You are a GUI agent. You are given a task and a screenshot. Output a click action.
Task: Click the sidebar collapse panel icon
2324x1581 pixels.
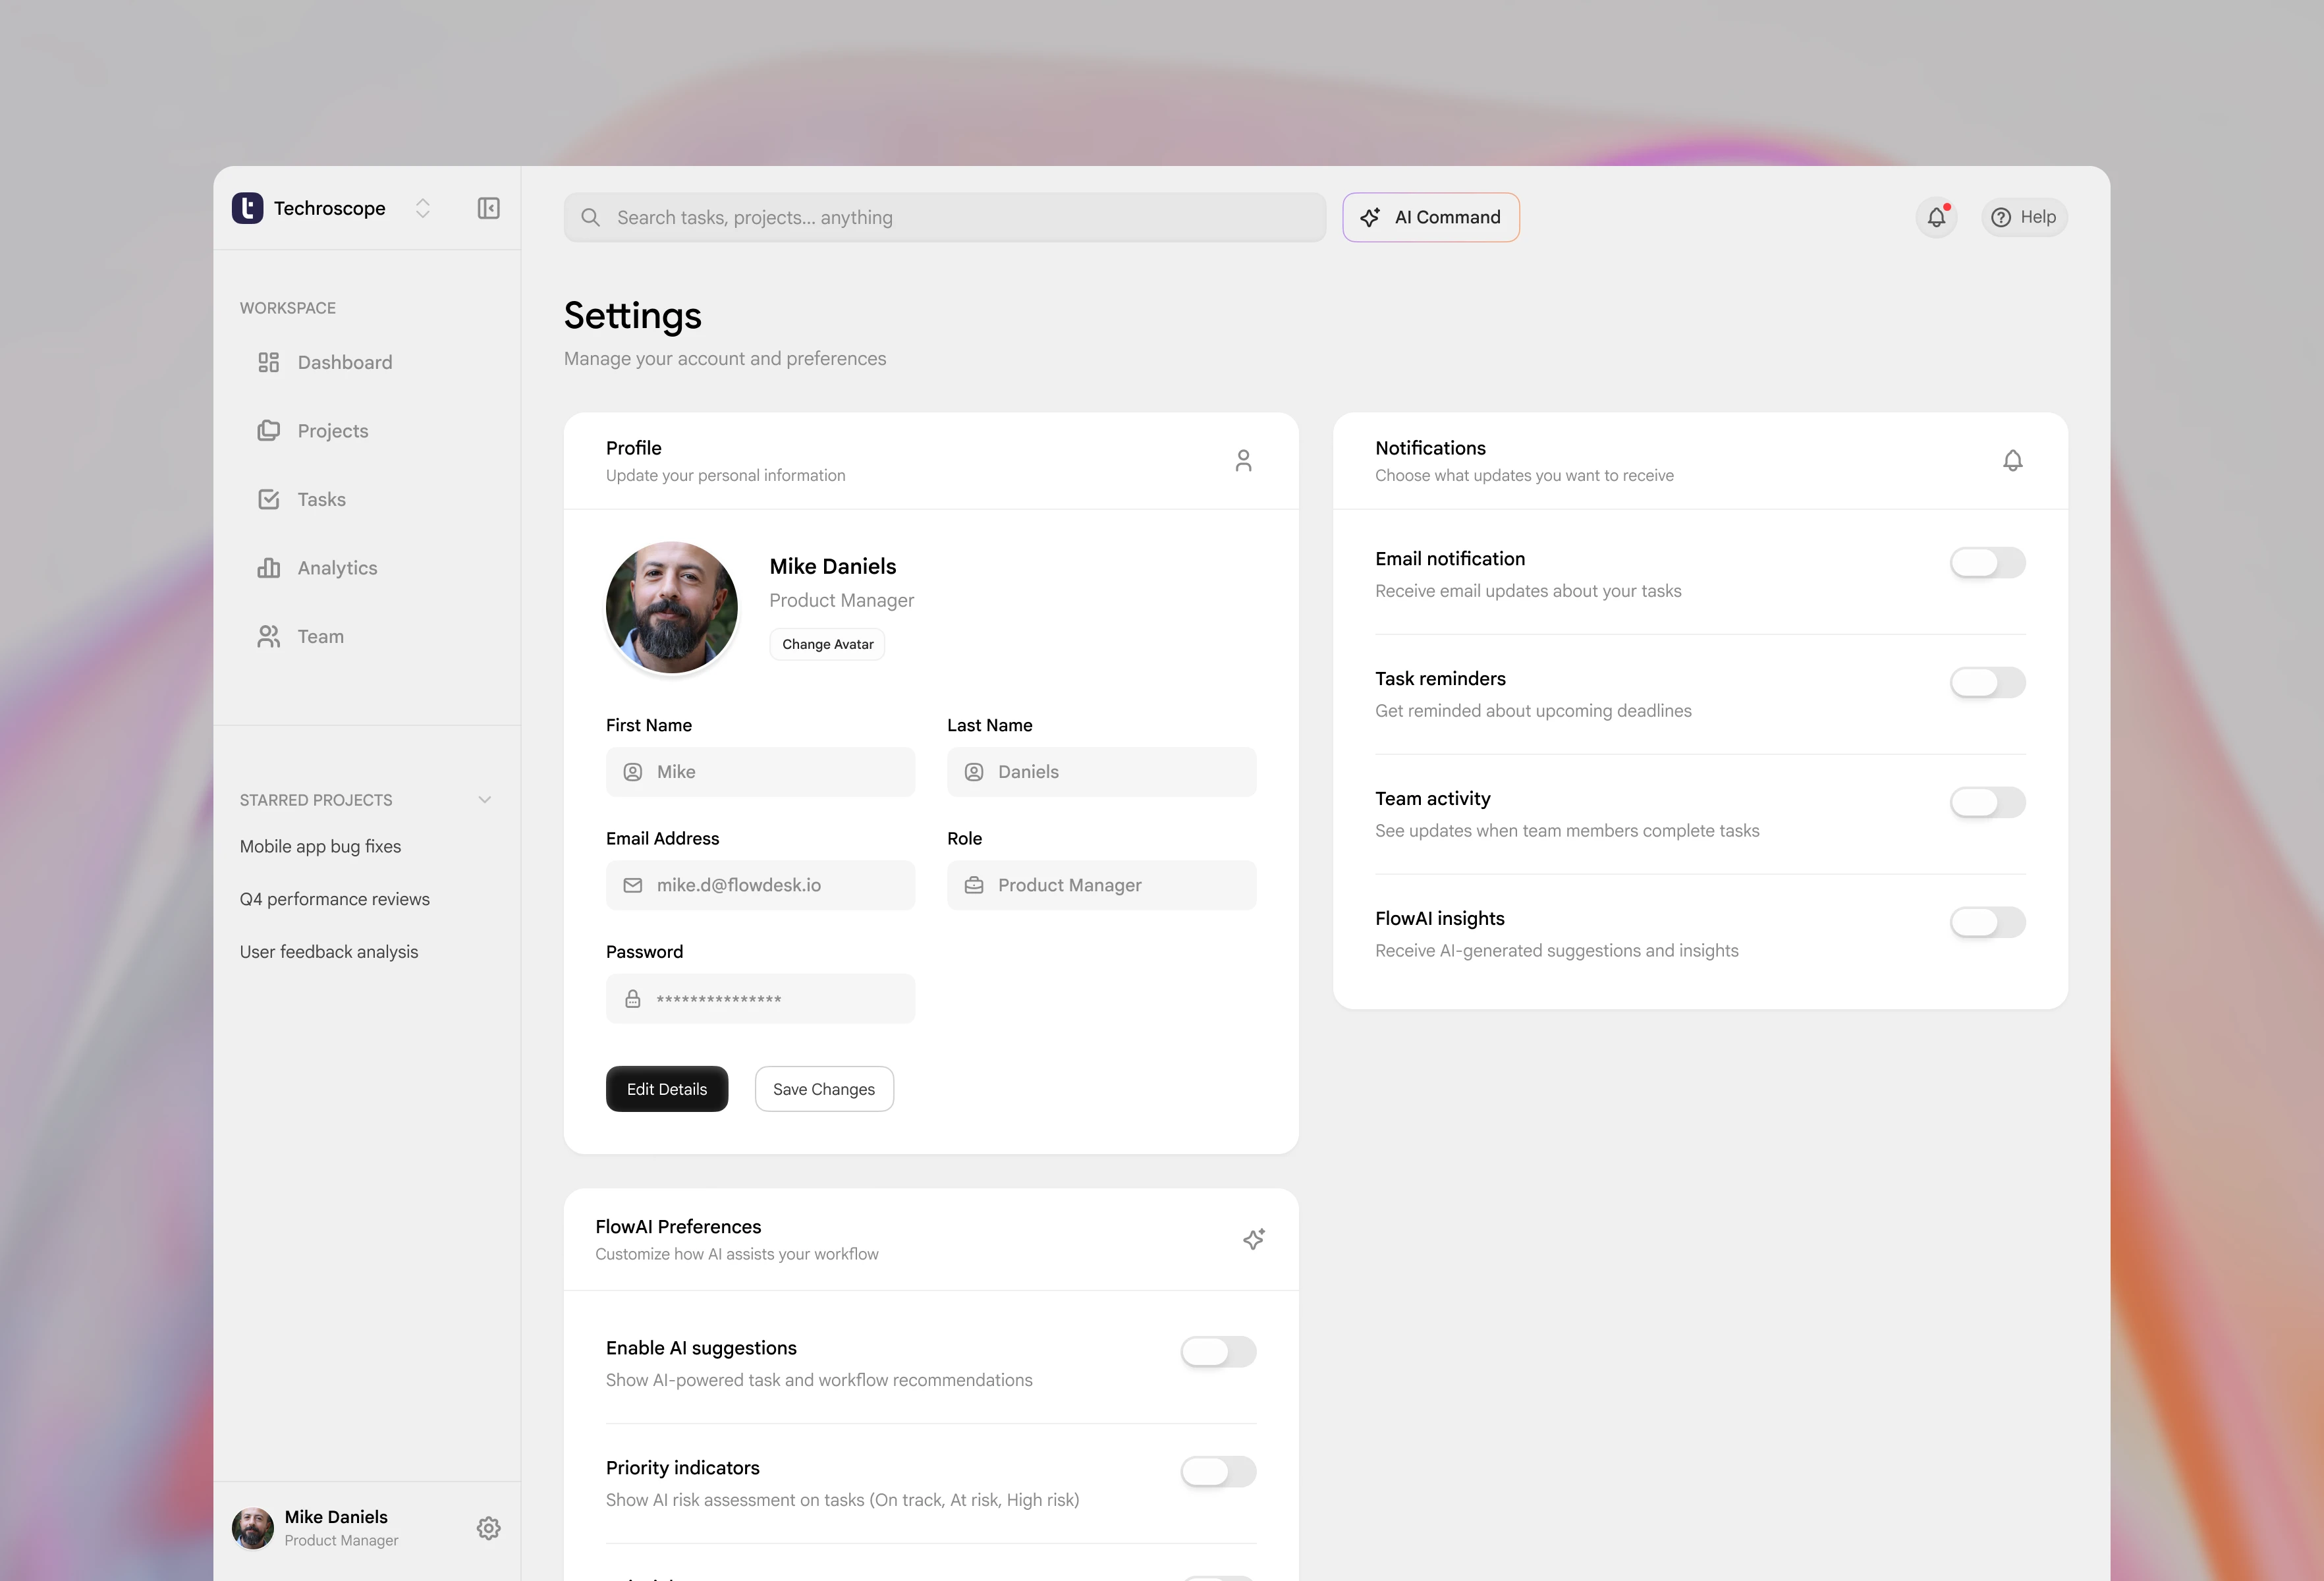click(x=488, y=208)
